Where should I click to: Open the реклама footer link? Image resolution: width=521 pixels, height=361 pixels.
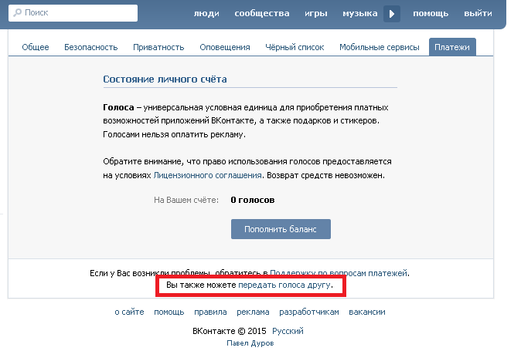coord(253,312)
